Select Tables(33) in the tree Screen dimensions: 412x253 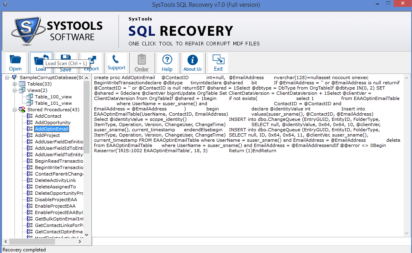[39, 84]
